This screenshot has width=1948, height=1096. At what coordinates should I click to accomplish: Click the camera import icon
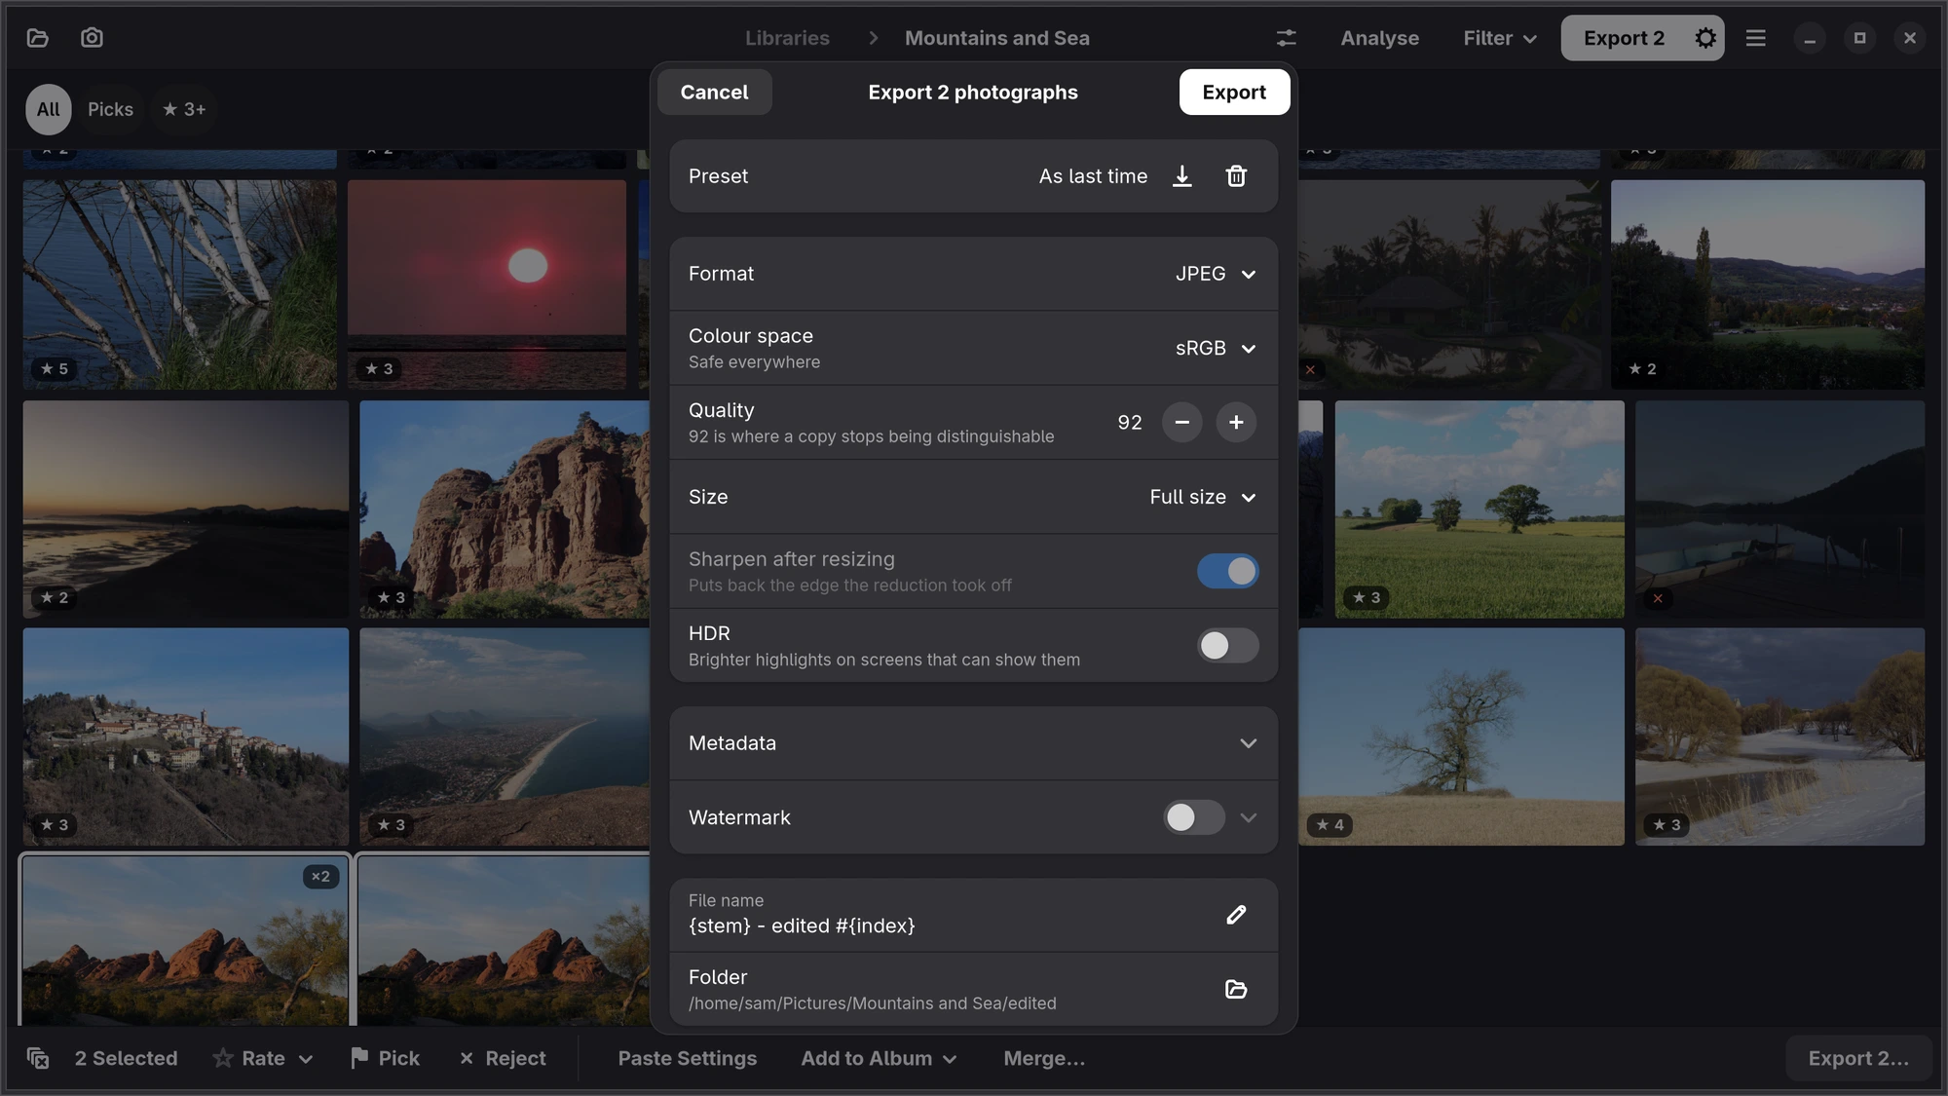[92, 38]
